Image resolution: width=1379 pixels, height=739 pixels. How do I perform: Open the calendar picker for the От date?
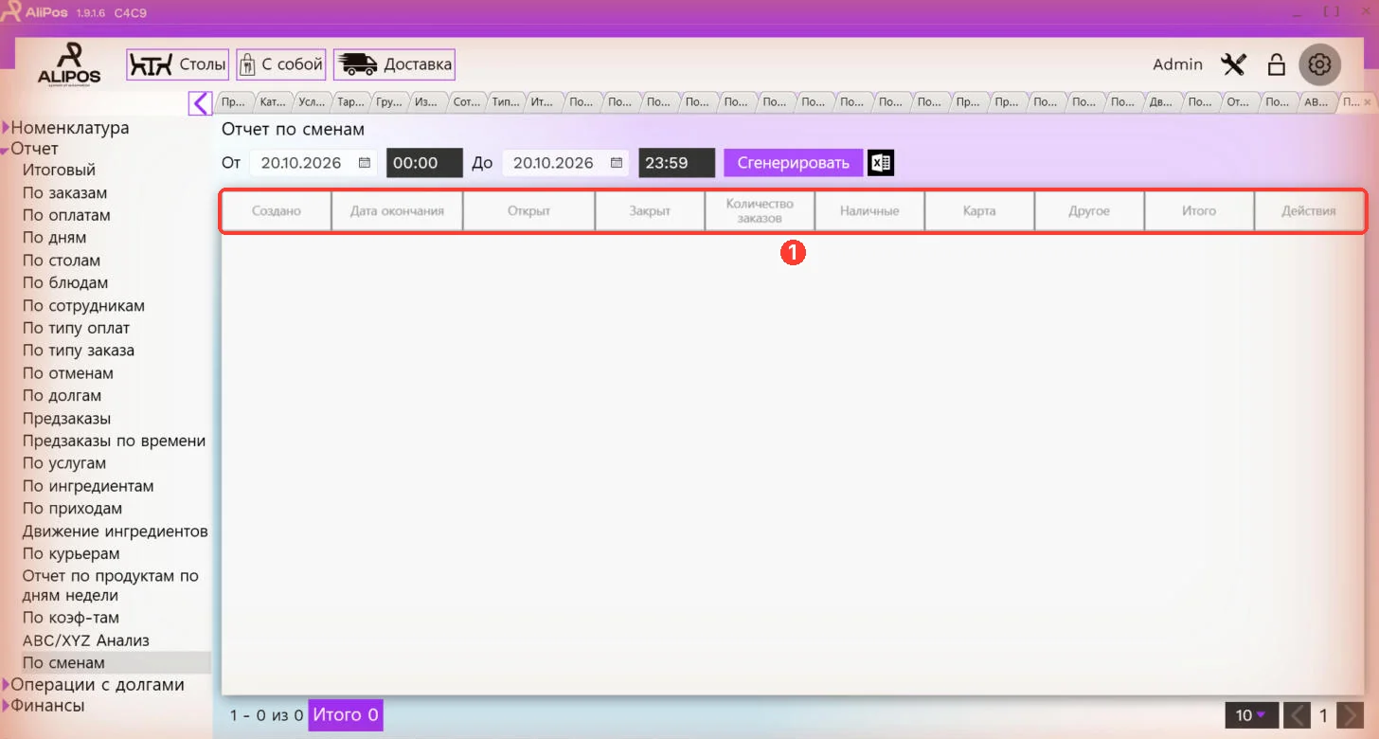365,163
